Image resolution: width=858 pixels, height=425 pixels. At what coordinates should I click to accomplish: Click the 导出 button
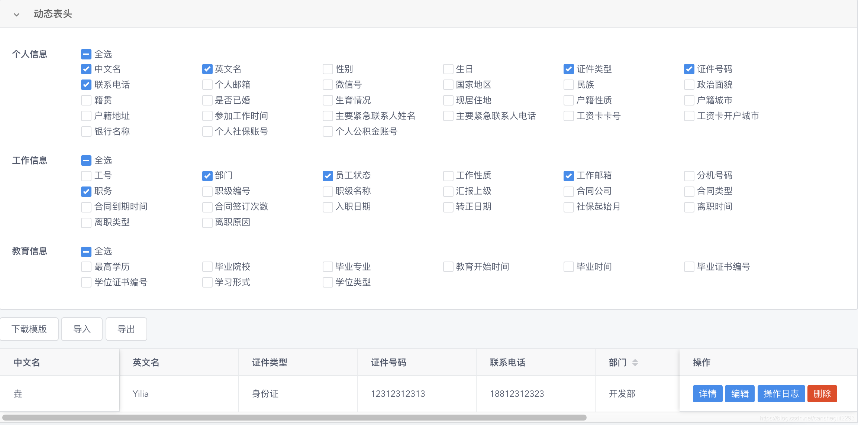(x=126, y=329)
